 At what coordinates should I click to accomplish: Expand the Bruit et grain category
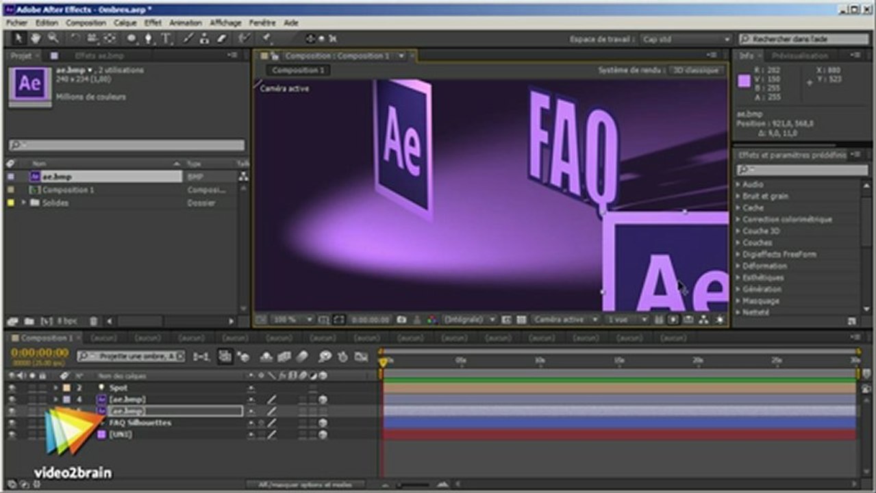tap(738, 196)
